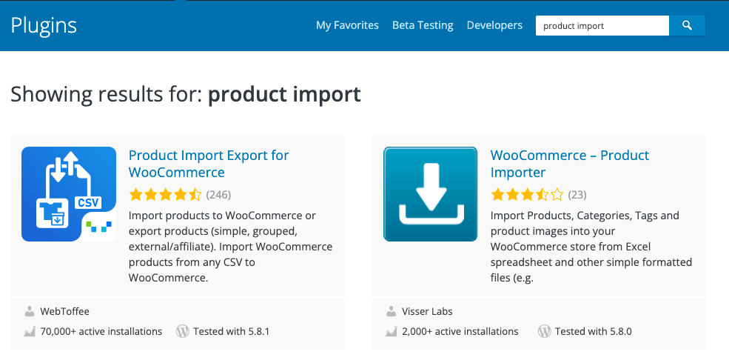
Task: Click the (246) review count
Action: click(218, 195)
